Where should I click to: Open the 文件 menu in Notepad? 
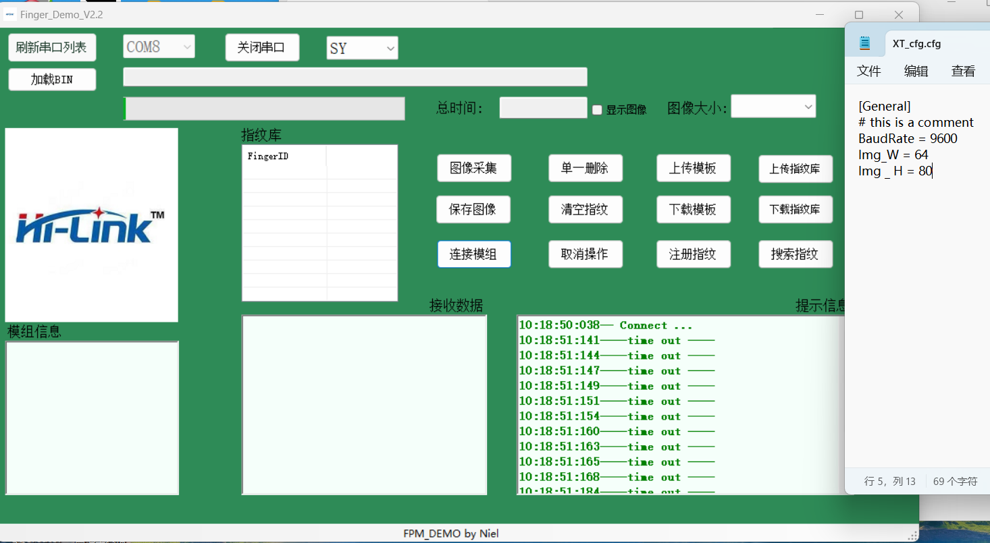[869, 72]
